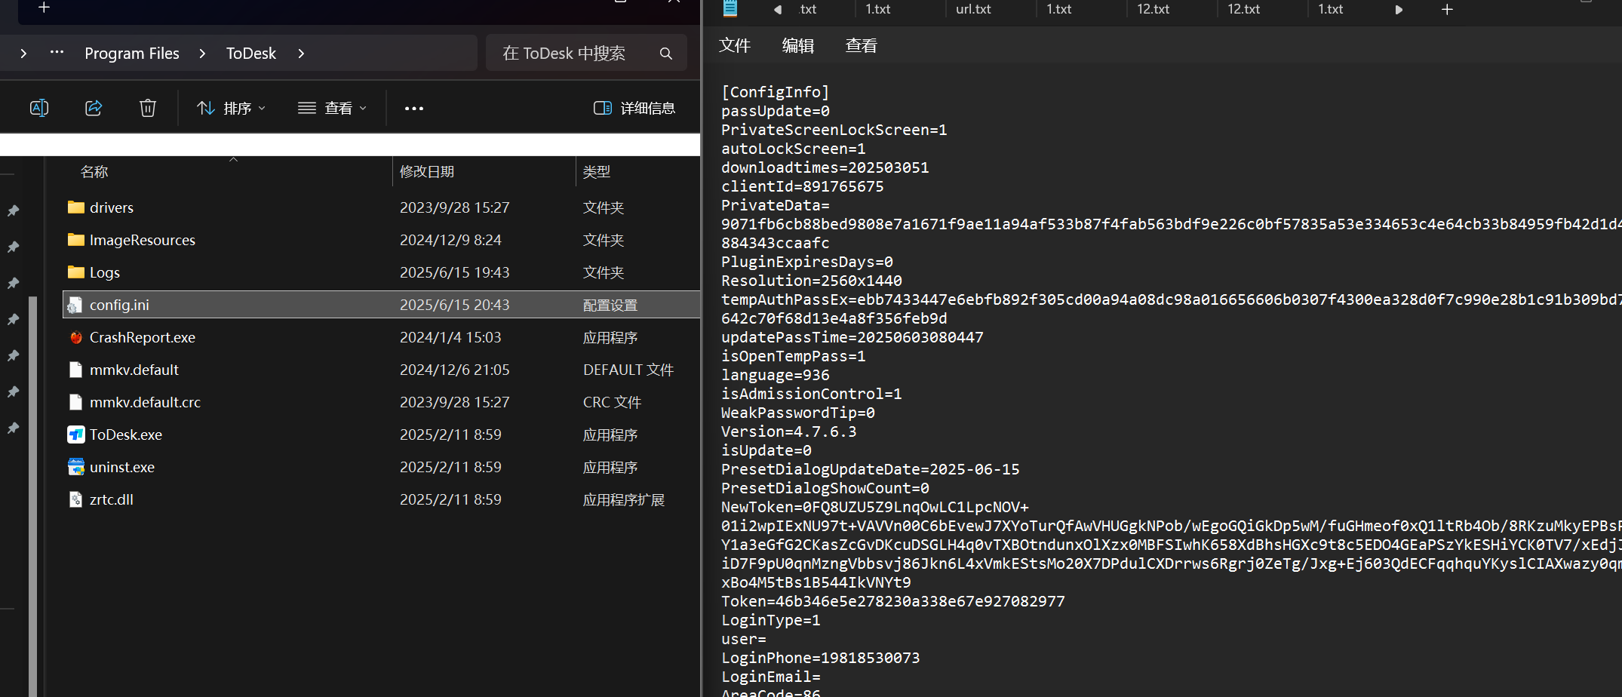The image size is (1622, 697).
Task: Add a new Notepad tab with plus
Action: (1447, 10)
